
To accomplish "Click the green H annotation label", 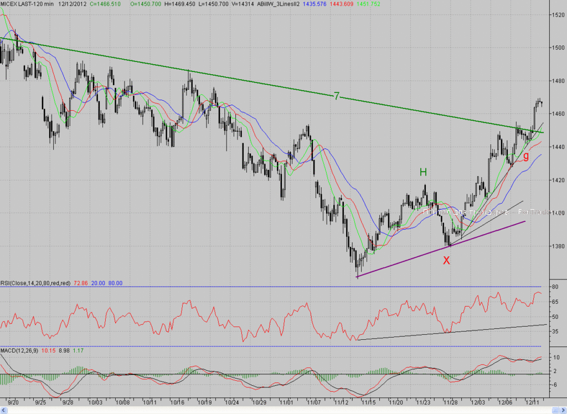I will (423, 173).
